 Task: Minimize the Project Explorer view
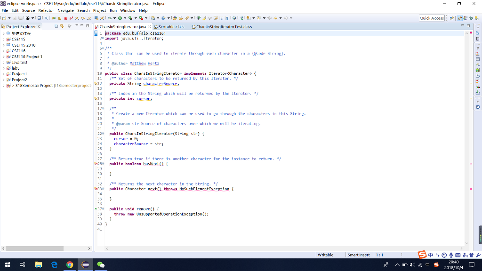pyautogui.click(x=82, y=27)
